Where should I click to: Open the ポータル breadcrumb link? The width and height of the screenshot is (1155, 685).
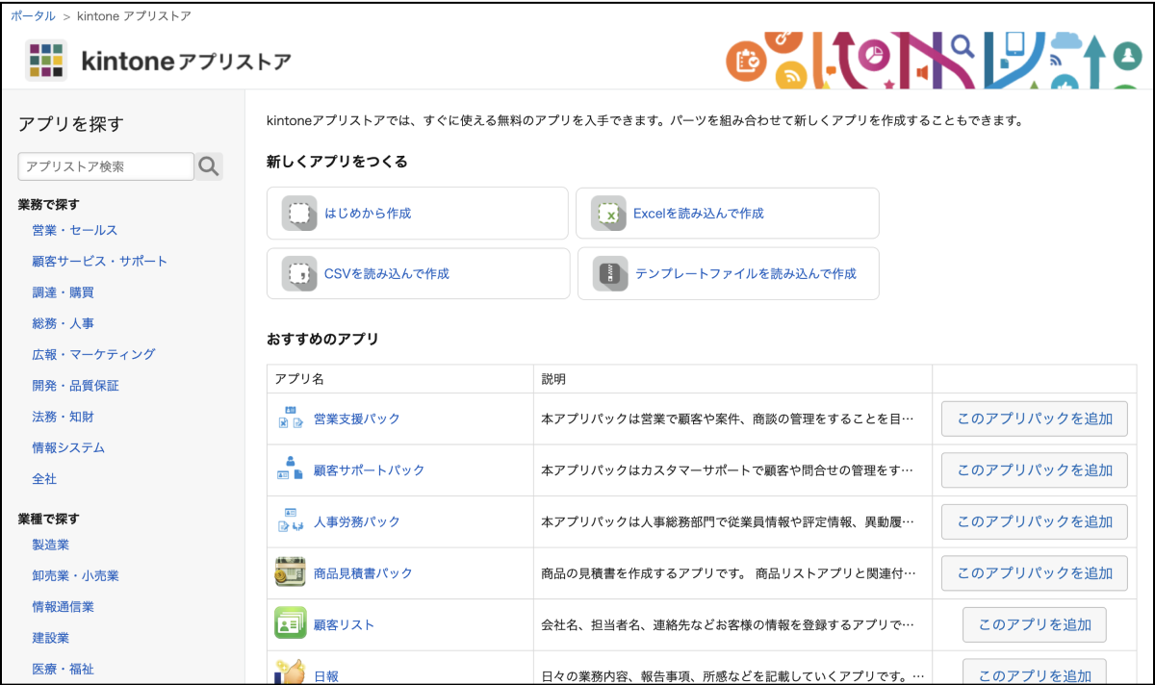[x=33, y=16]
